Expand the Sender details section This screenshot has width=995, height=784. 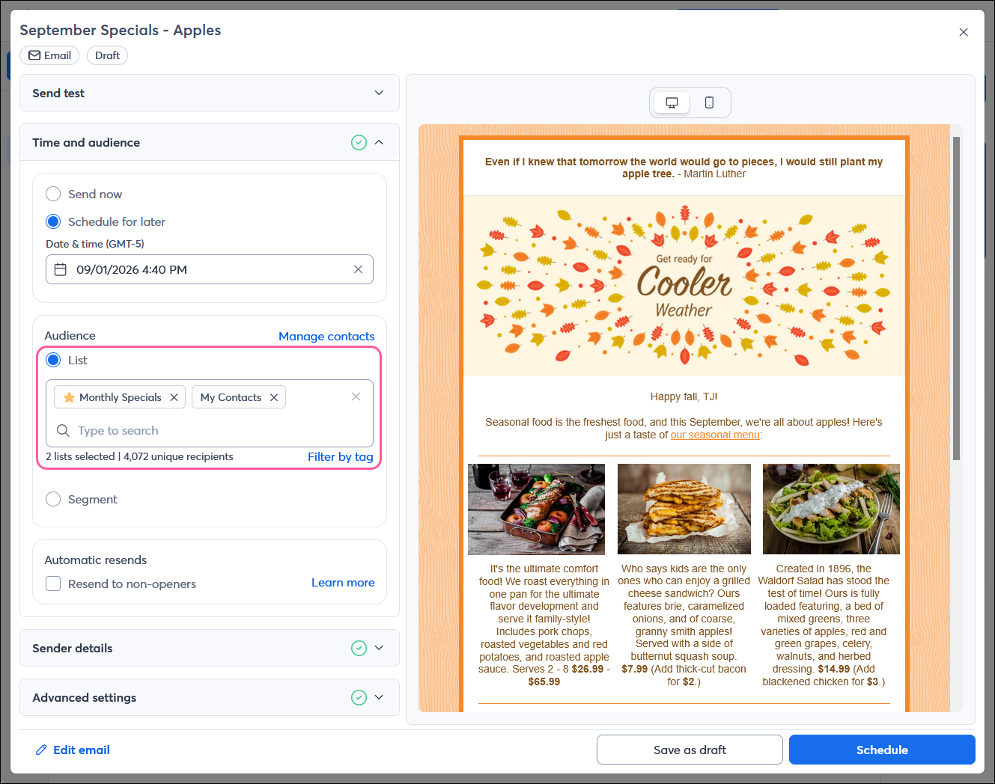(x=379, y=648)
